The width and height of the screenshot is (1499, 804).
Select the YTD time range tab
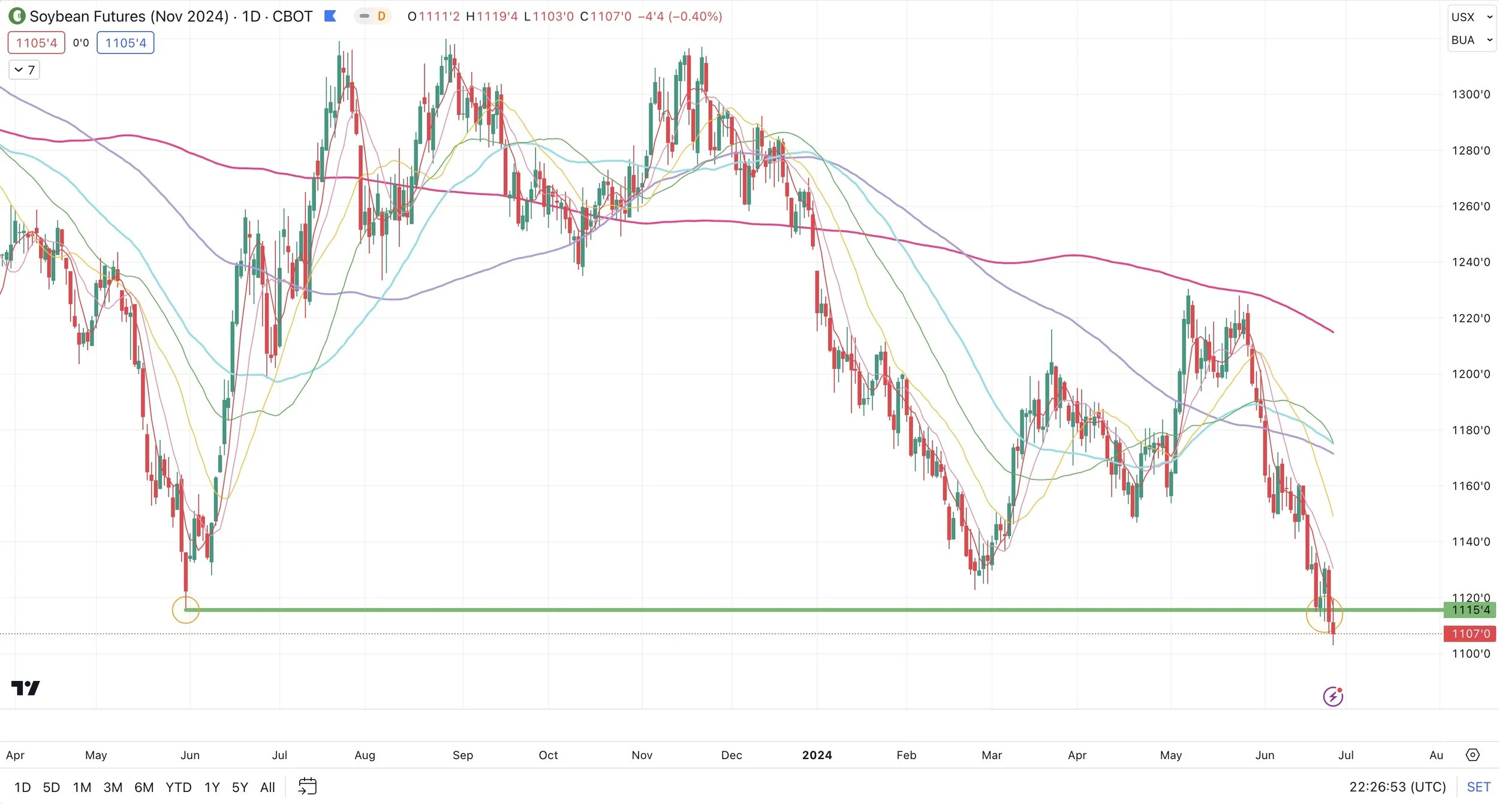pyautogui.click(x=178, y=787)
